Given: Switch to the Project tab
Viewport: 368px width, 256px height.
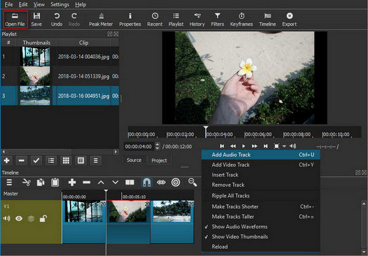Looking at the screenshot, I should [159, 160].
